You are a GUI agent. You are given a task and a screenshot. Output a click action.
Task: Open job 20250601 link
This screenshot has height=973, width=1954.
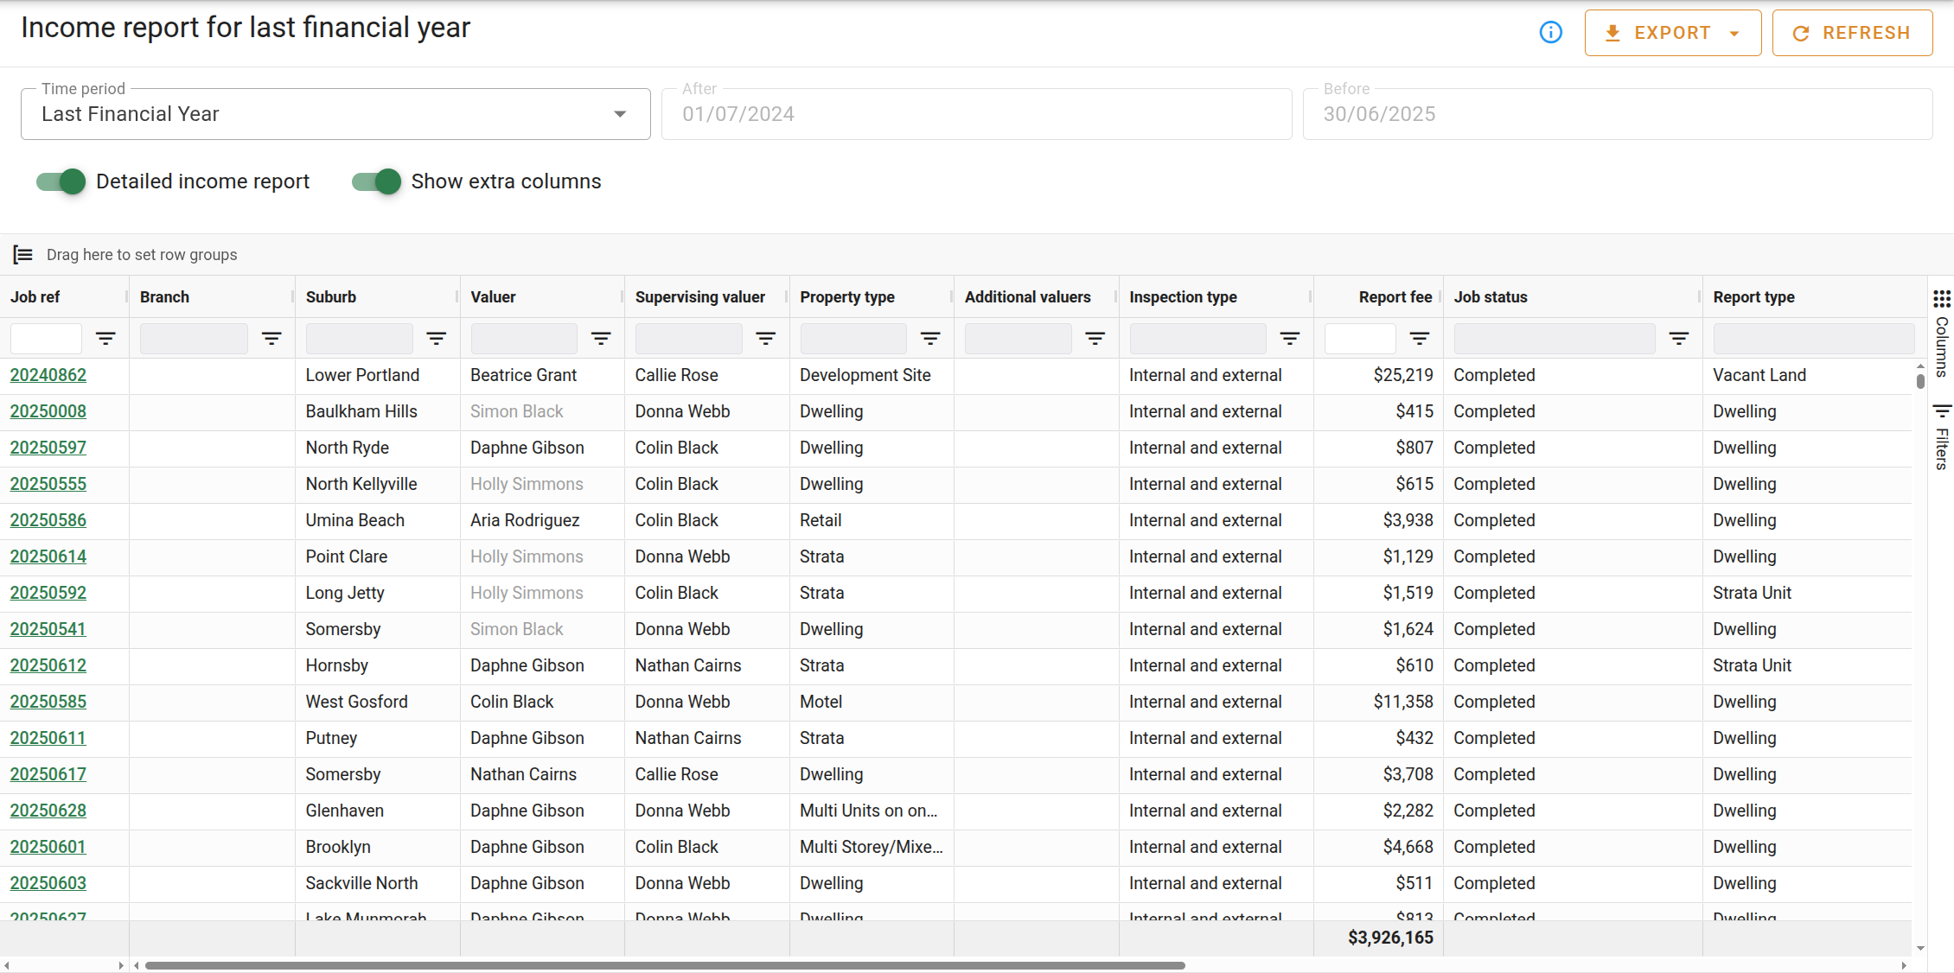coord(48,847)
